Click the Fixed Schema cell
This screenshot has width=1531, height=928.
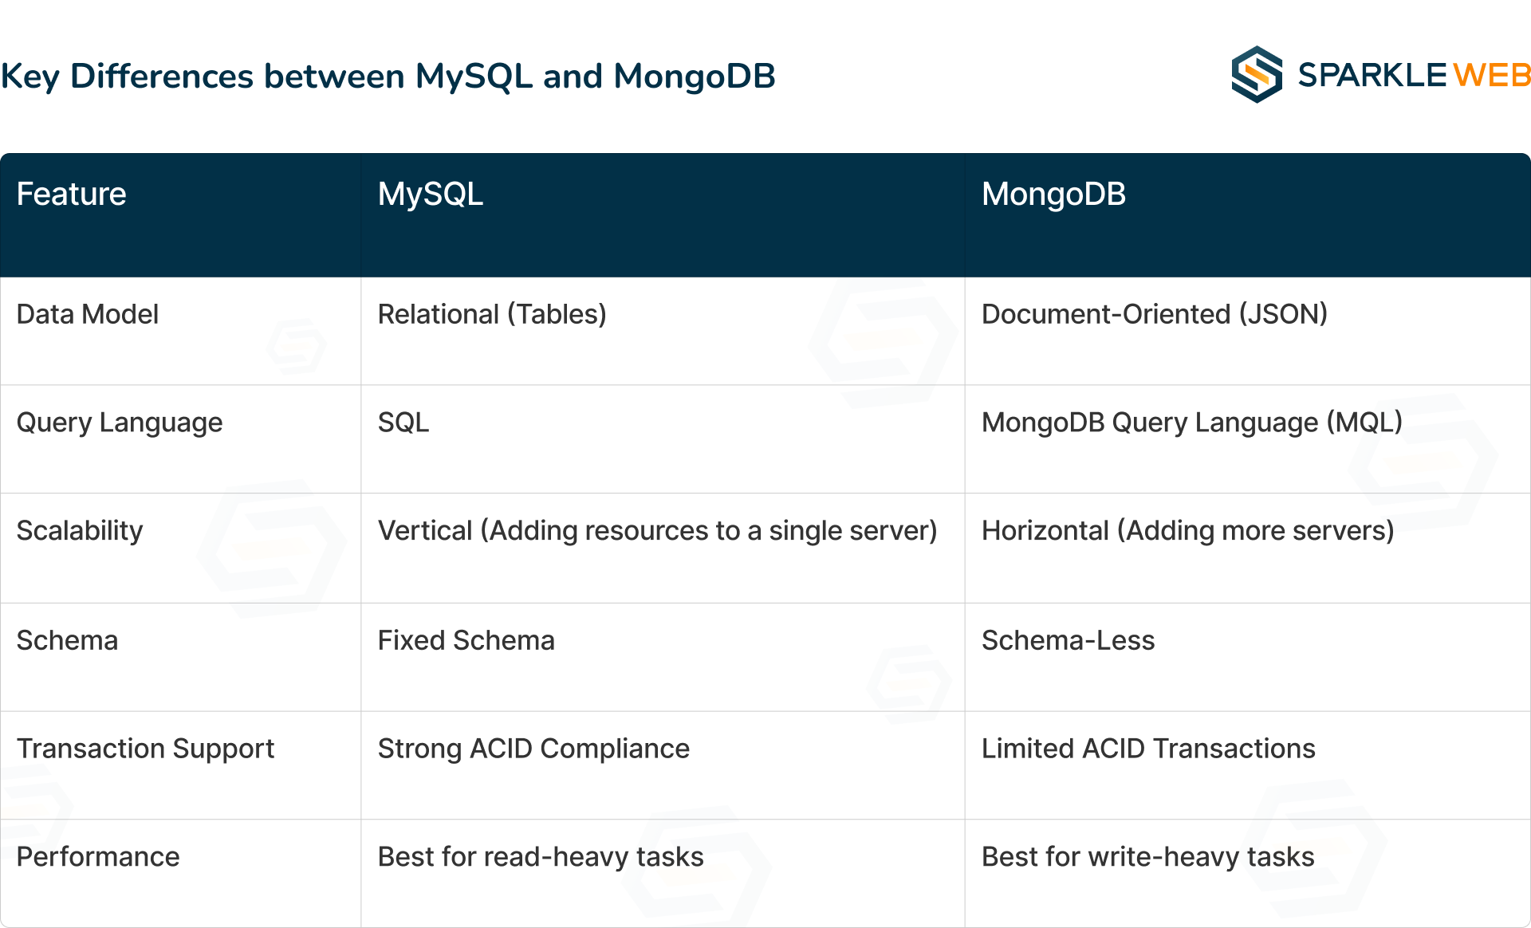coord(466,640)
